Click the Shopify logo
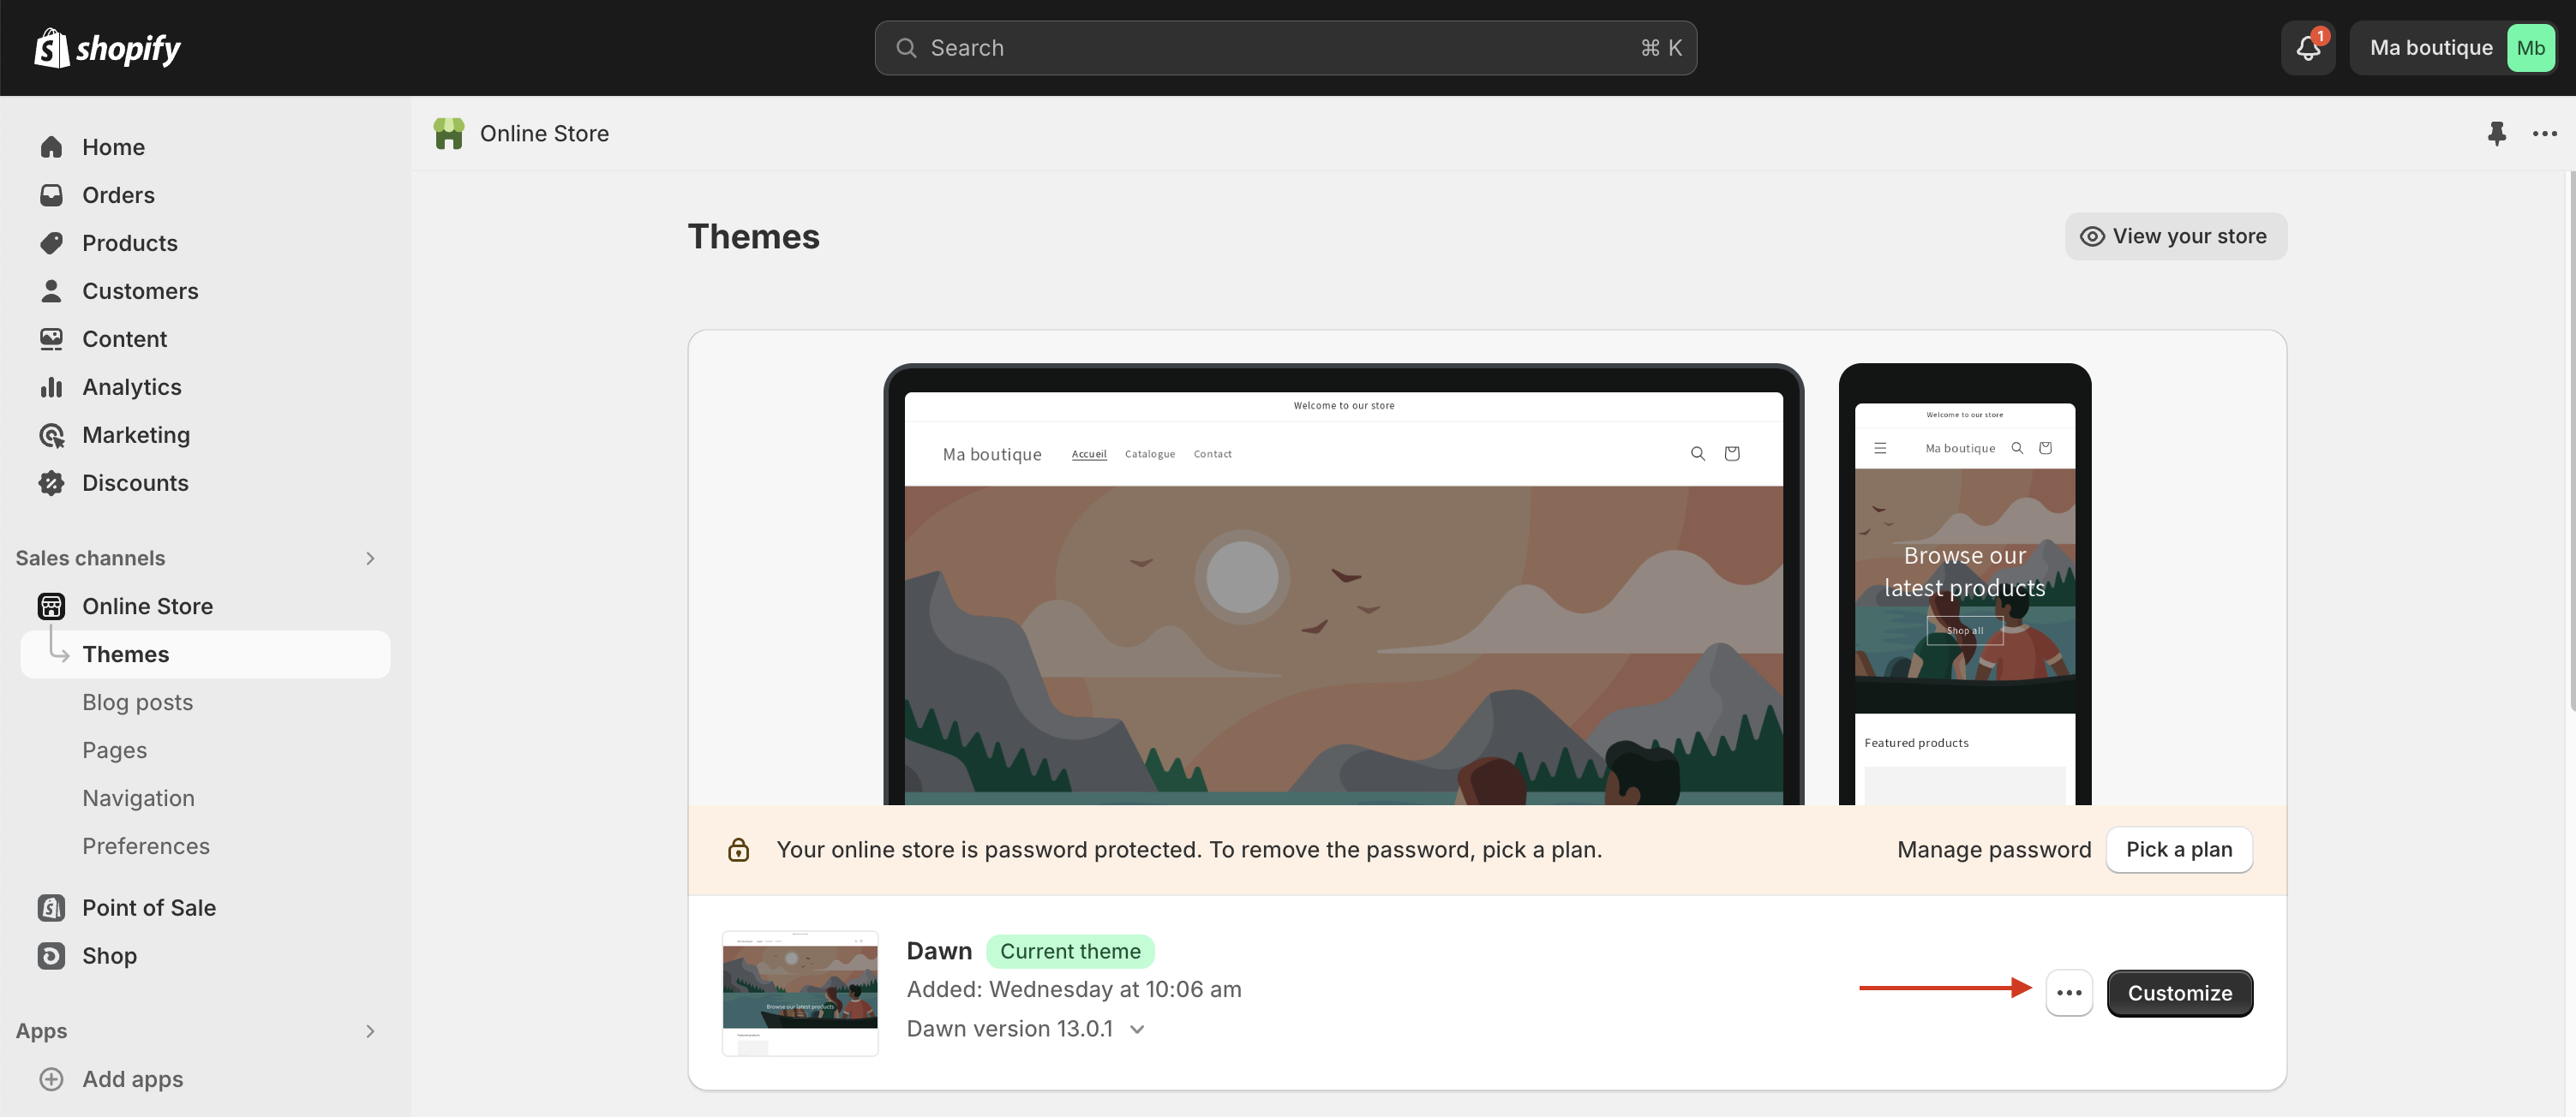The height and width of the screenshot is (1117, 2576). coord(108,48)
